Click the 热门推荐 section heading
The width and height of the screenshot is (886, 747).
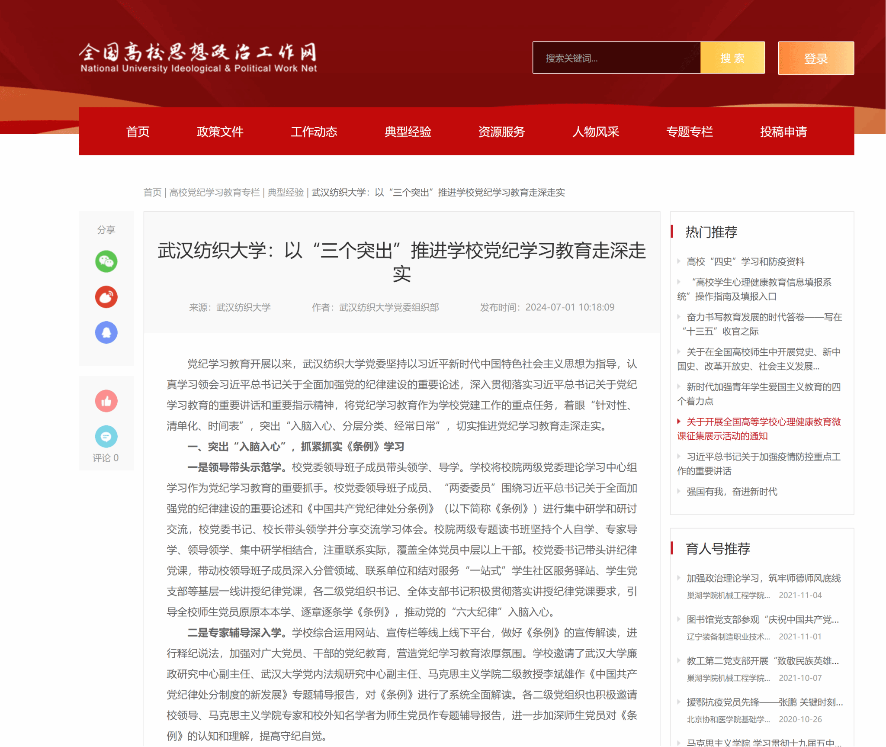point(711,232)
